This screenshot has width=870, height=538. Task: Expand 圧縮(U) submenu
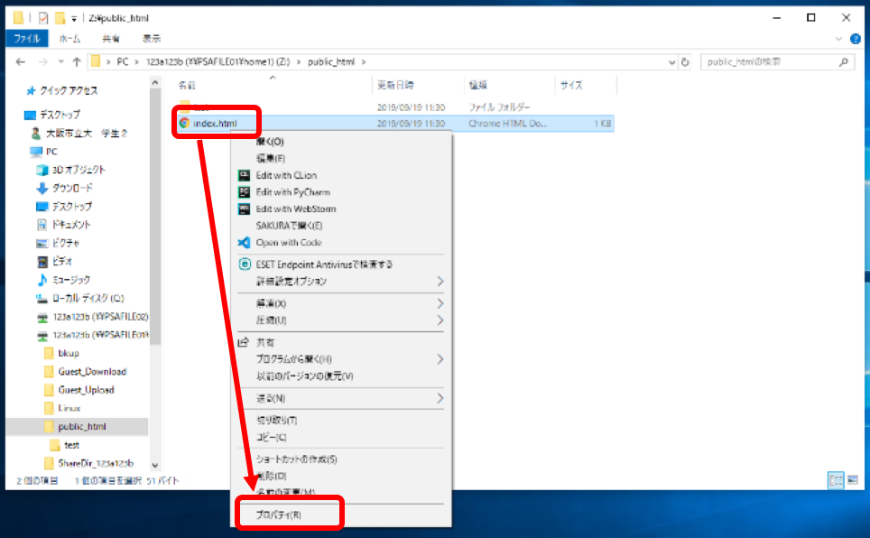click(340, 320)
